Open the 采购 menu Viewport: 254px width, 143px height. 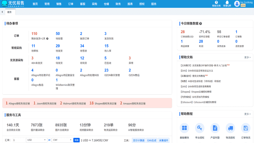[94, 4]
